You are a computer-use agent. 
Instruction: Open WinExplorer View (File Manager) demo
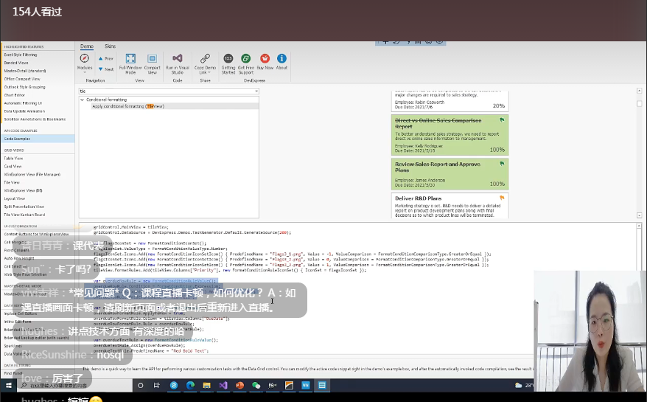32,174
